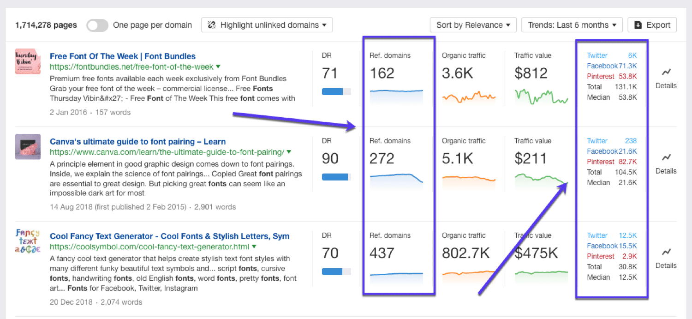Screen dimensions: 692x319
Task: Open Canva's ultimate guide to font pairing
Action: (137, 141)
